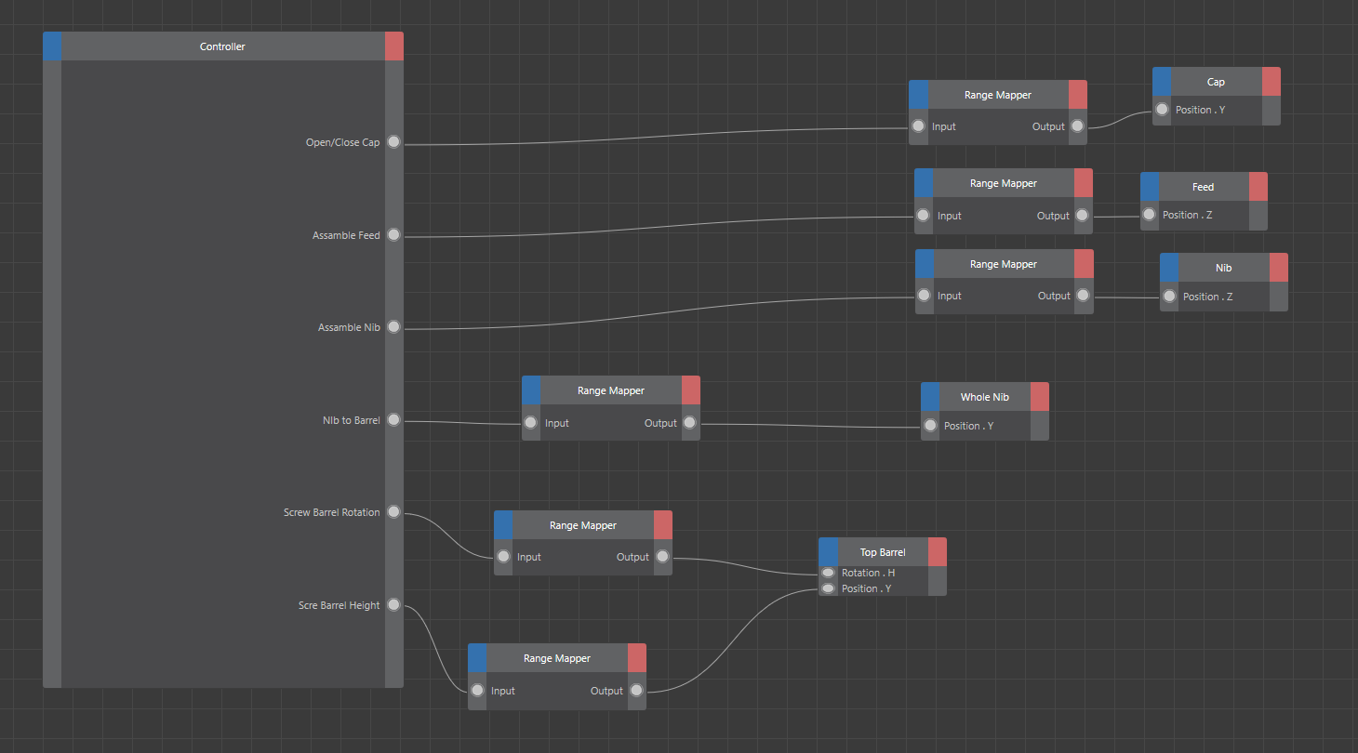Open the Nib node's red outputs corner

tap(1279, 268)
